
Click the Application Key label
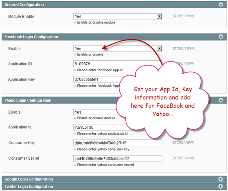[x=21, y=79]
